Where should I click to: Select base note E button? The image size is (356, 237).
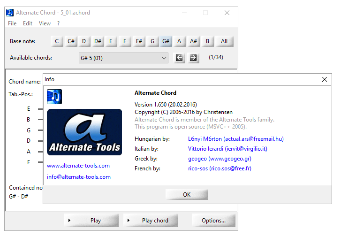[111, 41]
